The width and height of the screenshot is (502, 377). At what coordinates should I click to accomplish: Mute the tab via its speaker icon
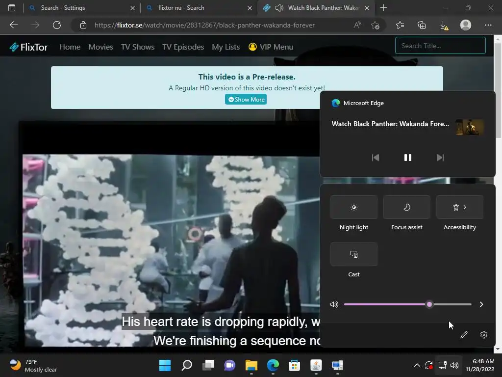pos(279,8)
